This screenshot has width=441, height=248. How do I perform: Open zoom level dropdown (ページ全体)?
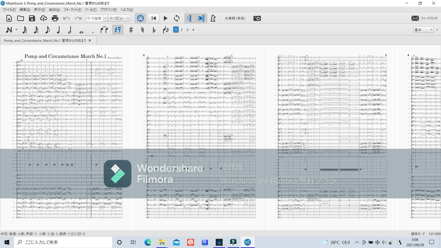click(96, 18)
